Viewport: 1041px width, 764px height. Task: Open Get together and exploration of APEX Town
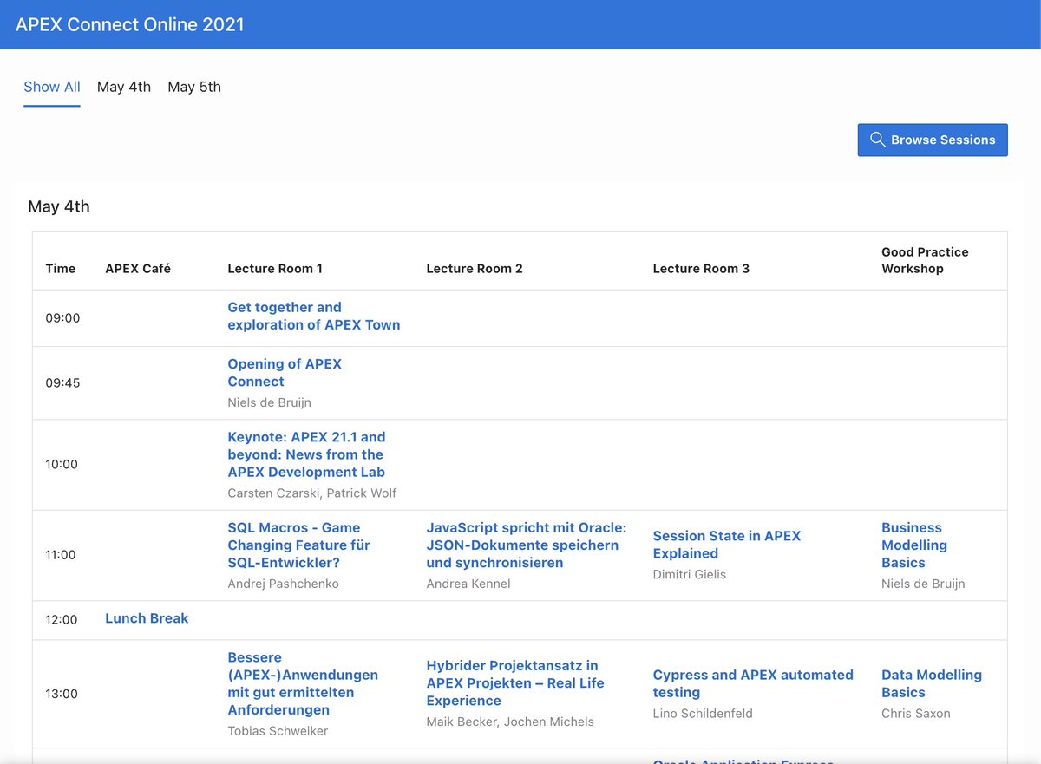coord(314,316)
